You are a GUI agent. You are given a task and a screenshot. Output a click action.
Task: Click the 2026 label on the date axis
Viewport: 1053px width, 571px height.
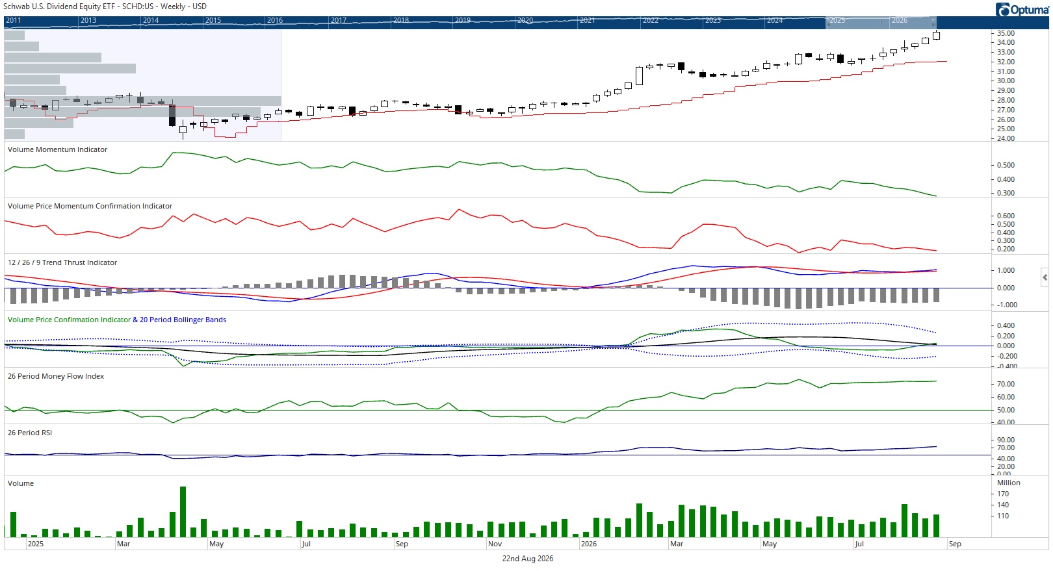coord(589,544)
